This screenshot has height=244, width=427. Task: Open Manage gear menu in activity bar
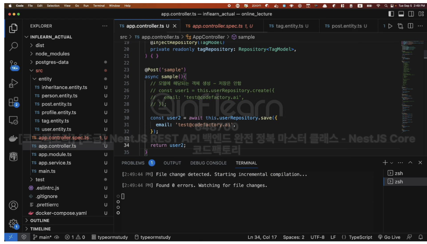click(x=13, y=224)
